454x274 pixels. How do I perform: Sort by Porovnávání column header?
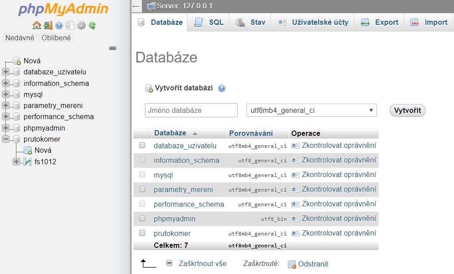coord(251,134)
